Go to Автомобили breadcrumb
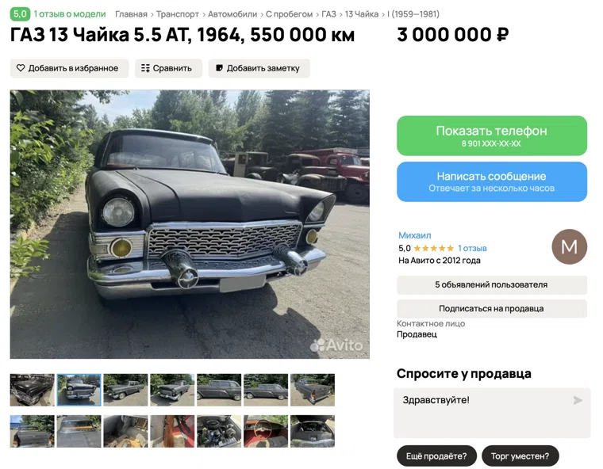Viewport: 603px width, 469px height. pyautogui.click(x=232, y=14)
